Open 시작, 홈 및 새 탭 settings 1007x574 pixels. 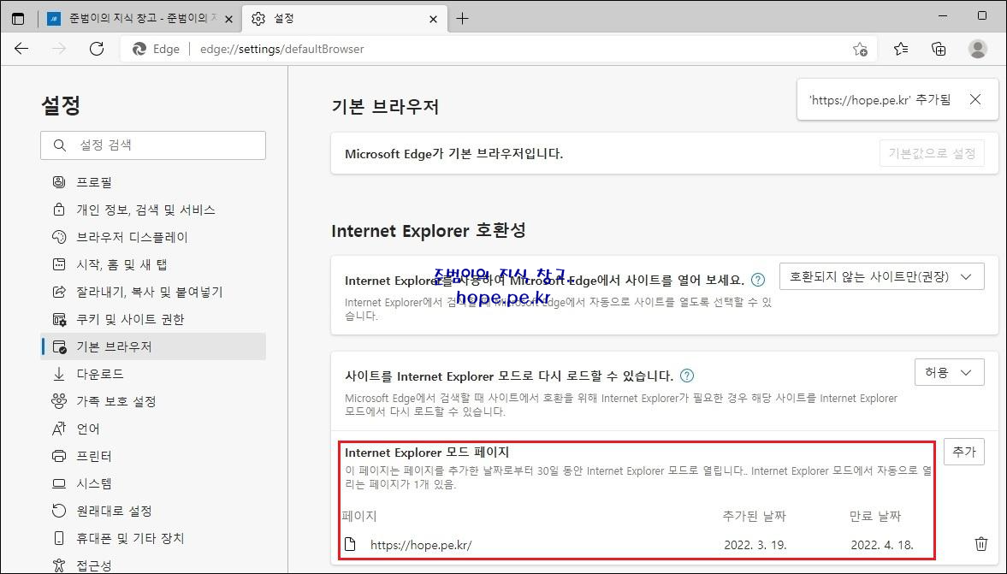click(x=153, y=264)
